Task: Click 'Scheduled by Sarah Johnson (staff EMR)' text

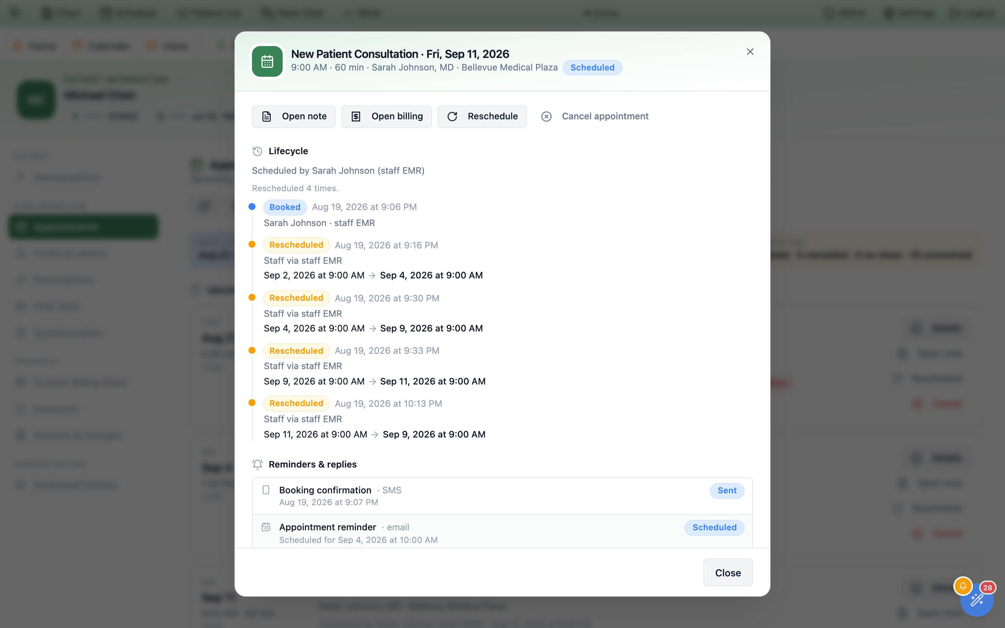Action: [338, 171]
